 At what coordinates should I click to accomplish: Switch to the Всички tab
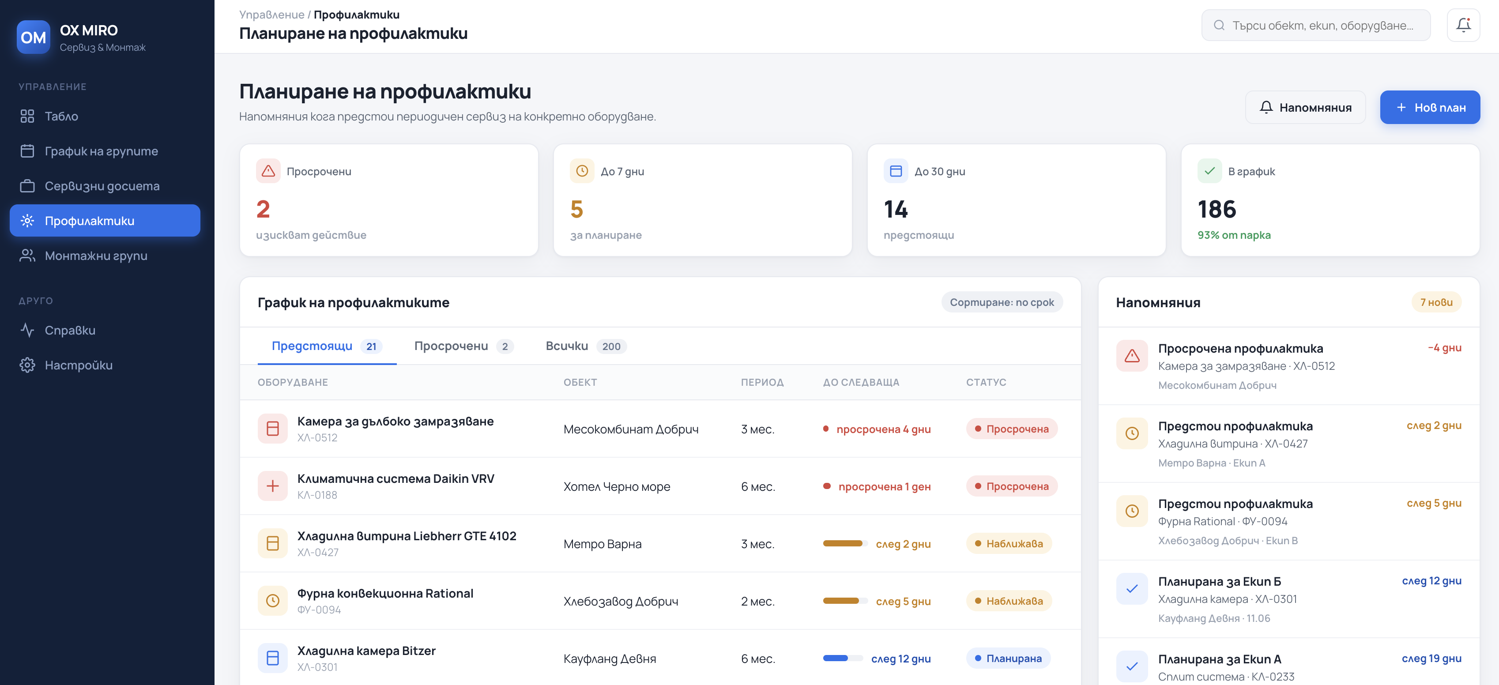click(x=585, y=346)
